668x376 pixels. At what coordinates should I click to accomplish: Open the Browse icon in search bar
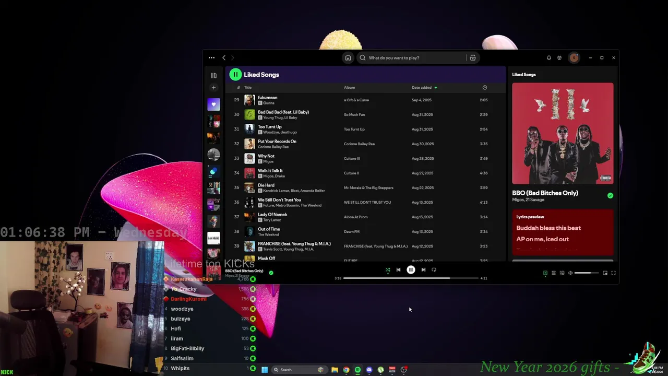[x=473, y=58]
